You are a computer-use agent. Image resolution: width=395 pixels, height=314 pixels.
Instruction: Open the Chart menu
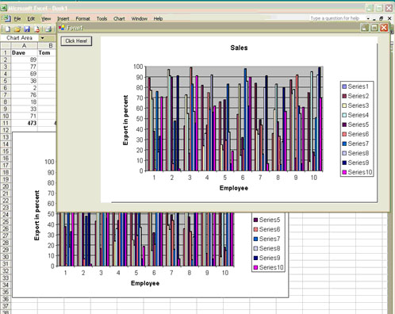coord(119,19)
